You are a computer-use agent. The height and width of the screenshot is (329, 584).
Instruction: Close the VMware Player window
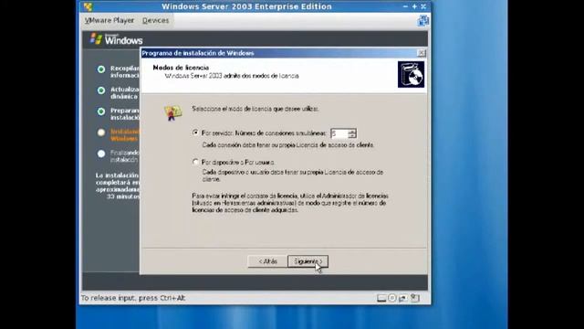coord(423,6)
